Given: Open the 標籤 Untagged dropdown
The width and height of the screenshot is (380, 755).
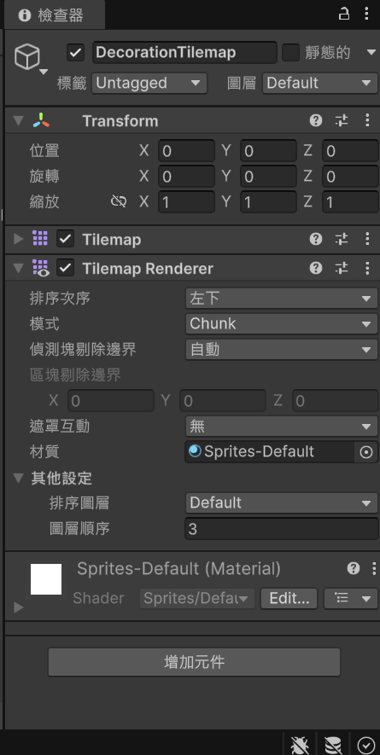Looking at the screenshot, I should tap(149, 84).
